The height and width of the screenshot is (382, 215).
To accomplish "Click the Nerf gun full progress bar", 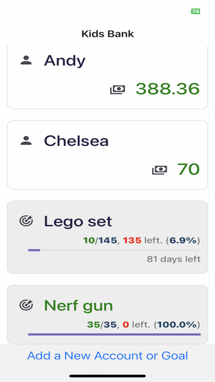I will click(114, 334).
